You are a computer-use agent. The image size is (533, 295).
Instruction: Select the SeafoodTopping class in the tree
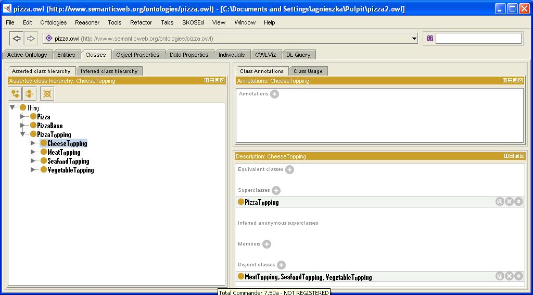(68, 161)
